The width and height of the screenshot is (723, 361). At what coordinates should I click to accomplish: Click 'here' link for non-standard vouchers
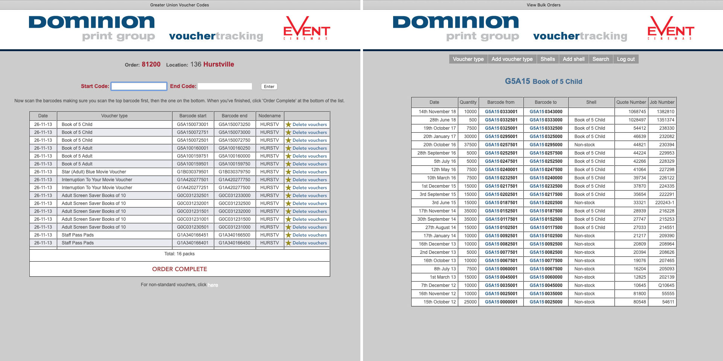tap(213, 285)
